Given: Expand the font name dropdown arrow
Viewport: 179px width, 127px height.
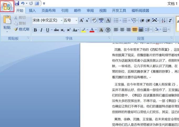Looking at the screenshot, I should point(61,21).
